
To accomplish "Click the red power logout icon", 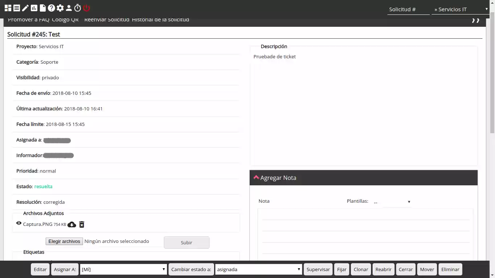I will (x=86, y=7).
